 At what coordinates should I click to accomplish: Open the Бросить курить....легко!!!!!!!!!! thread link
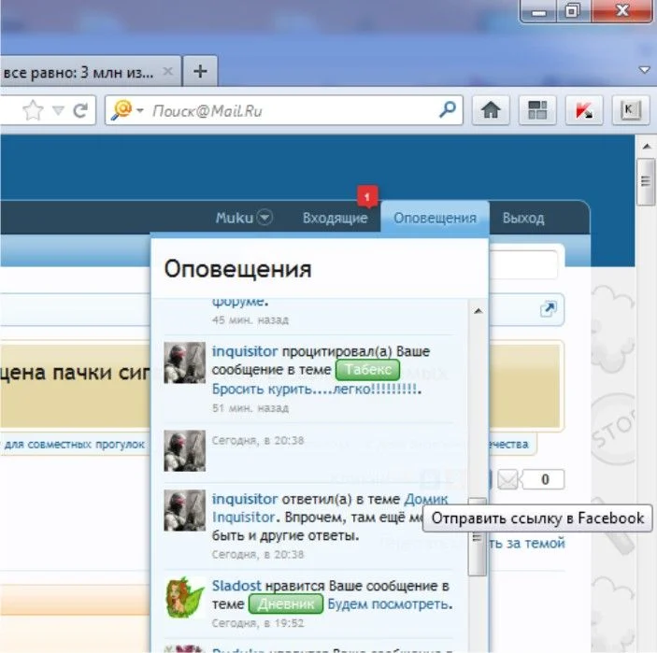(x=315, y=389)
